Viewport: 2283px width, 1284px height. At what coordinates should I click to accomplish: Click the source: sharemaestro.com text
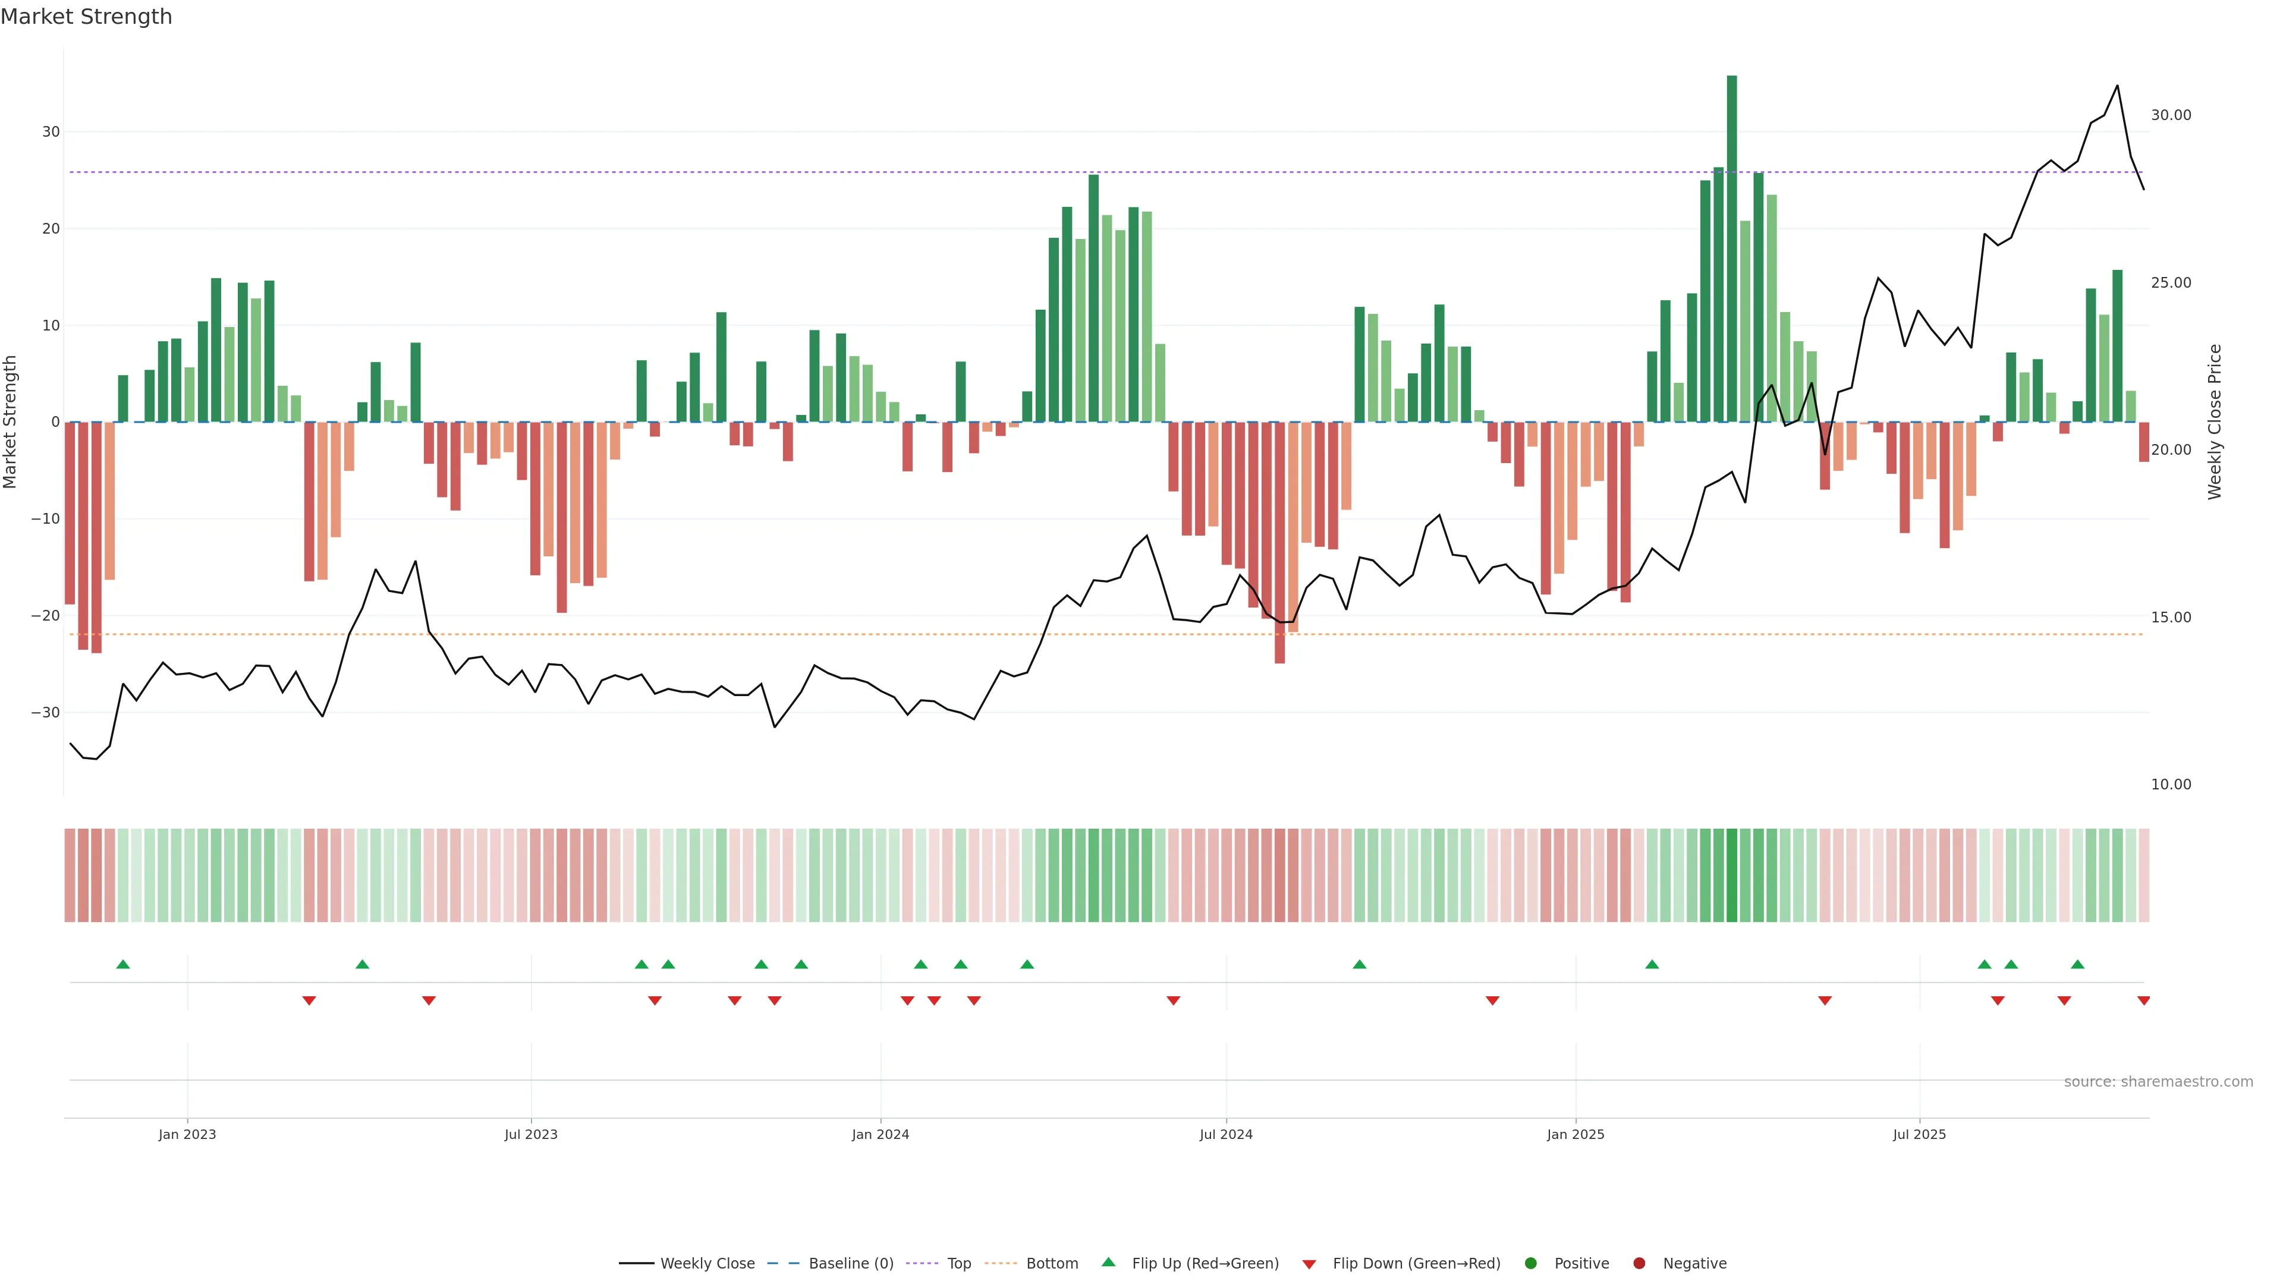click(2158, 1081)
